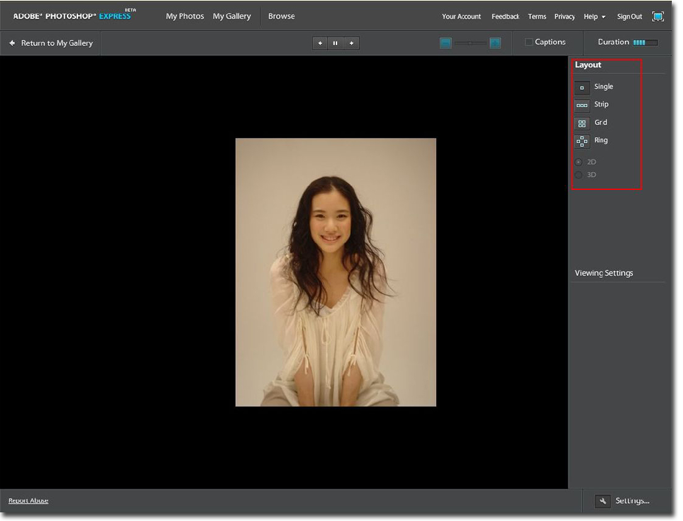This screenshot has height=521, width=683.
Task: Choose the 2D radio button
Action: click(x=578, y=162)
